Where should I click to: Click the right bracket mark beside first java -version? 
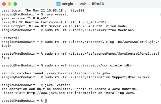tap(160, 14)
